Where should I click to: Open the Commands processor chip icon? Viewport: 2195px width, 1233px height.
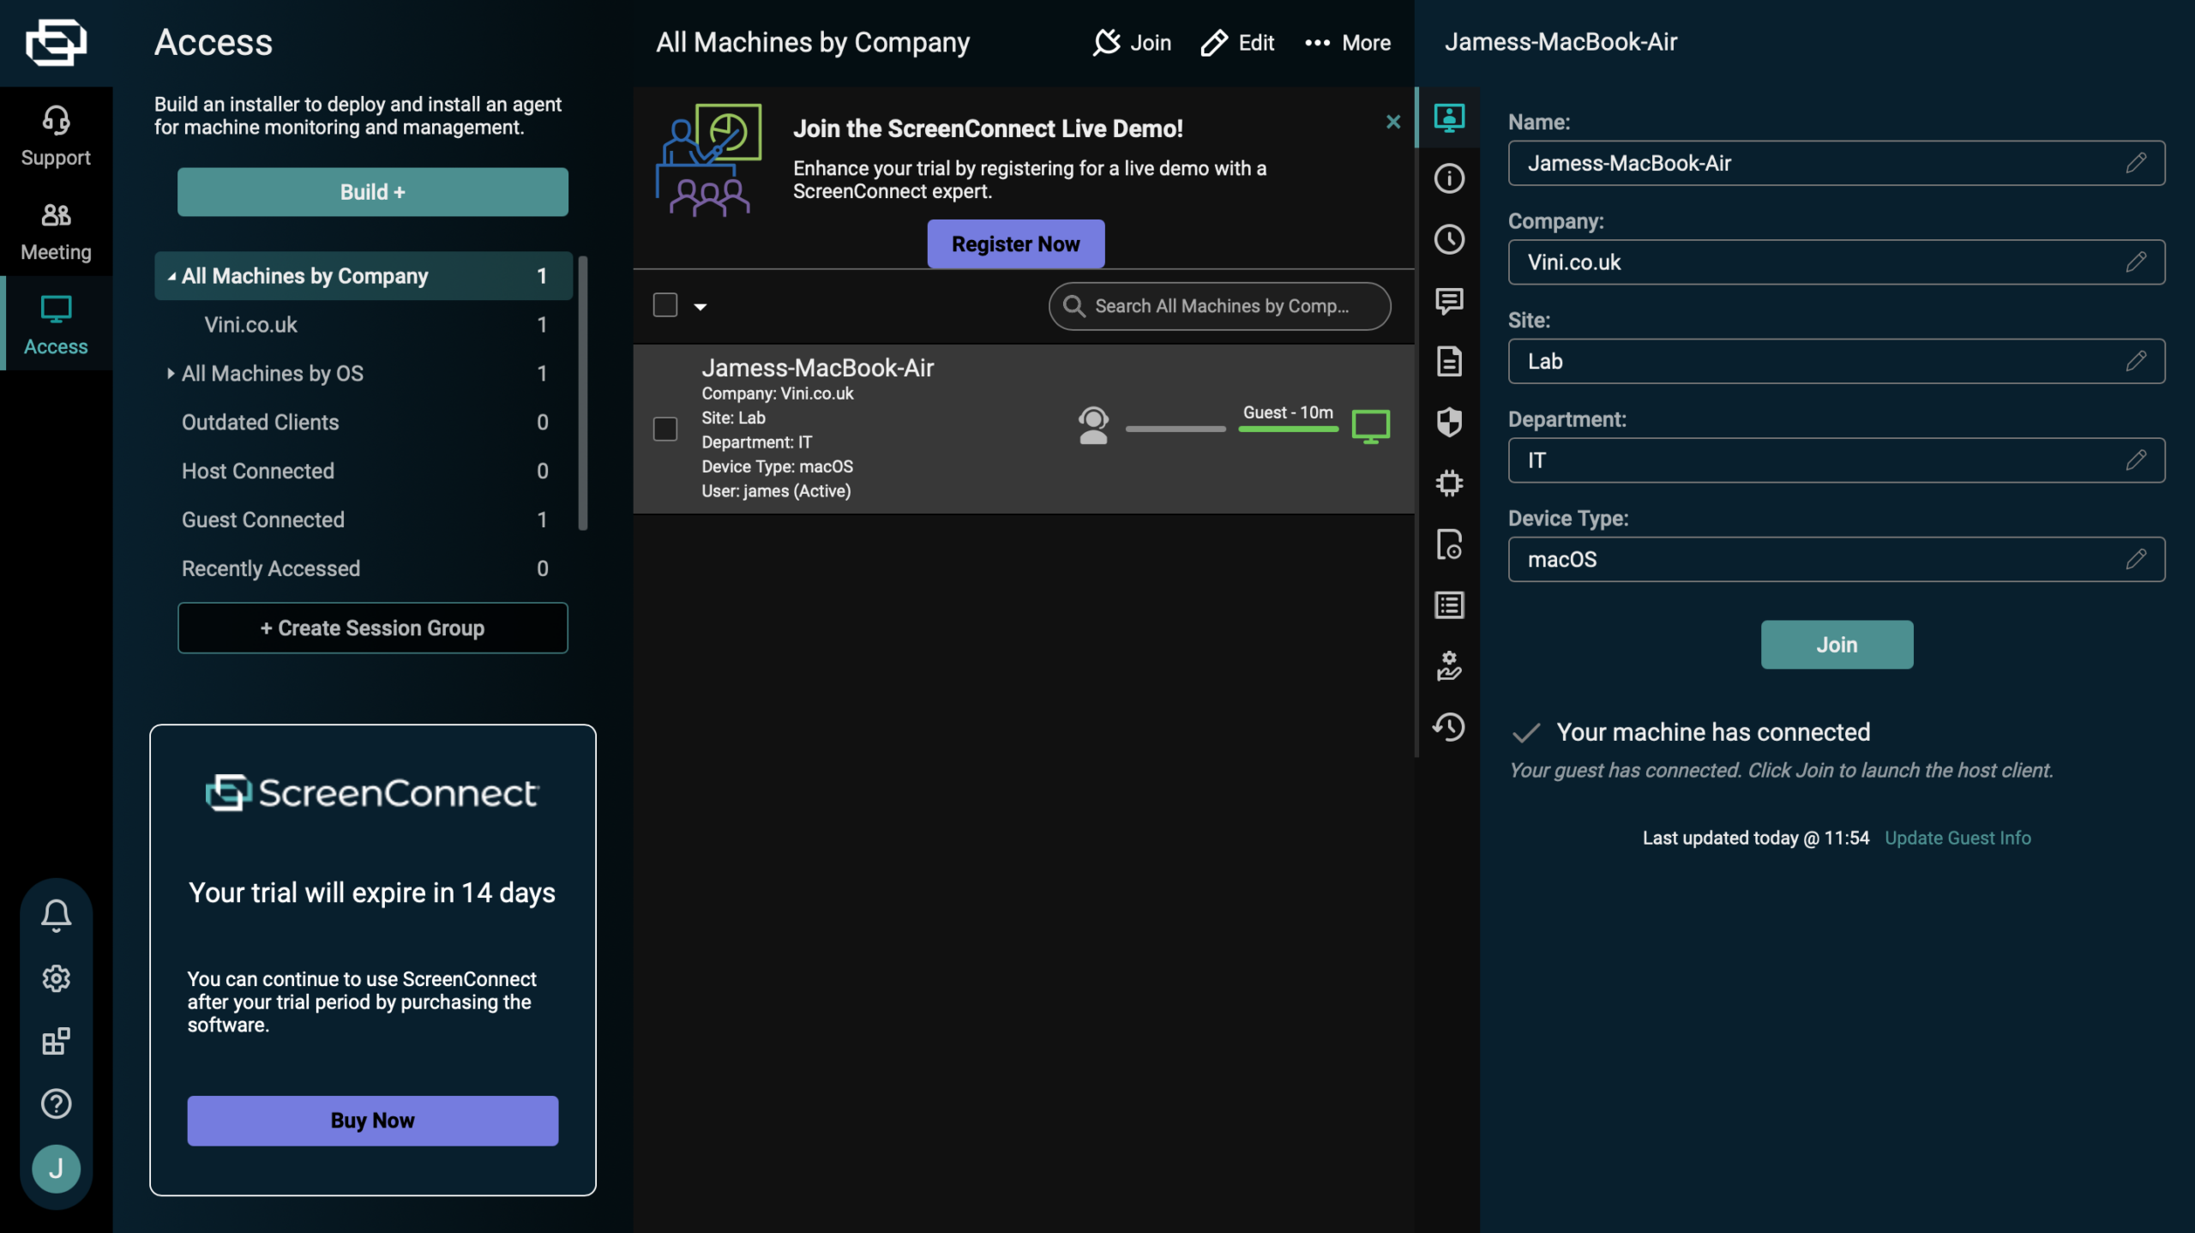(1449, 483)
